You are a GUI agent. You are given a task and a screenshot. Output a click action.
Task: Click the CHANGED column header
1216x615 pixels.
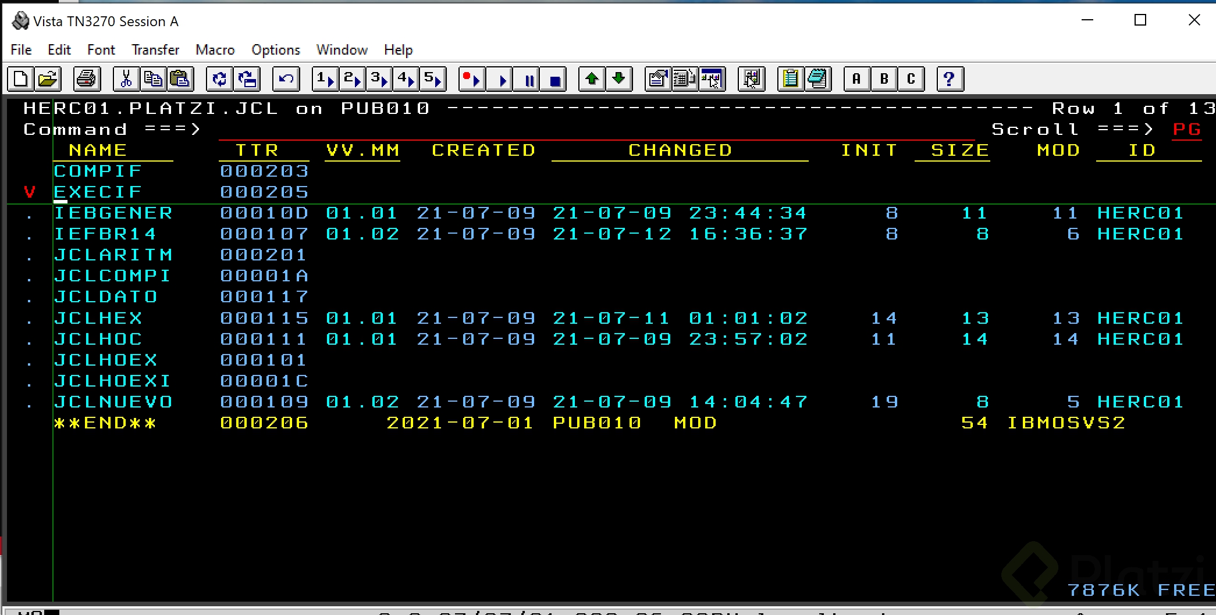tap(680, 150)
